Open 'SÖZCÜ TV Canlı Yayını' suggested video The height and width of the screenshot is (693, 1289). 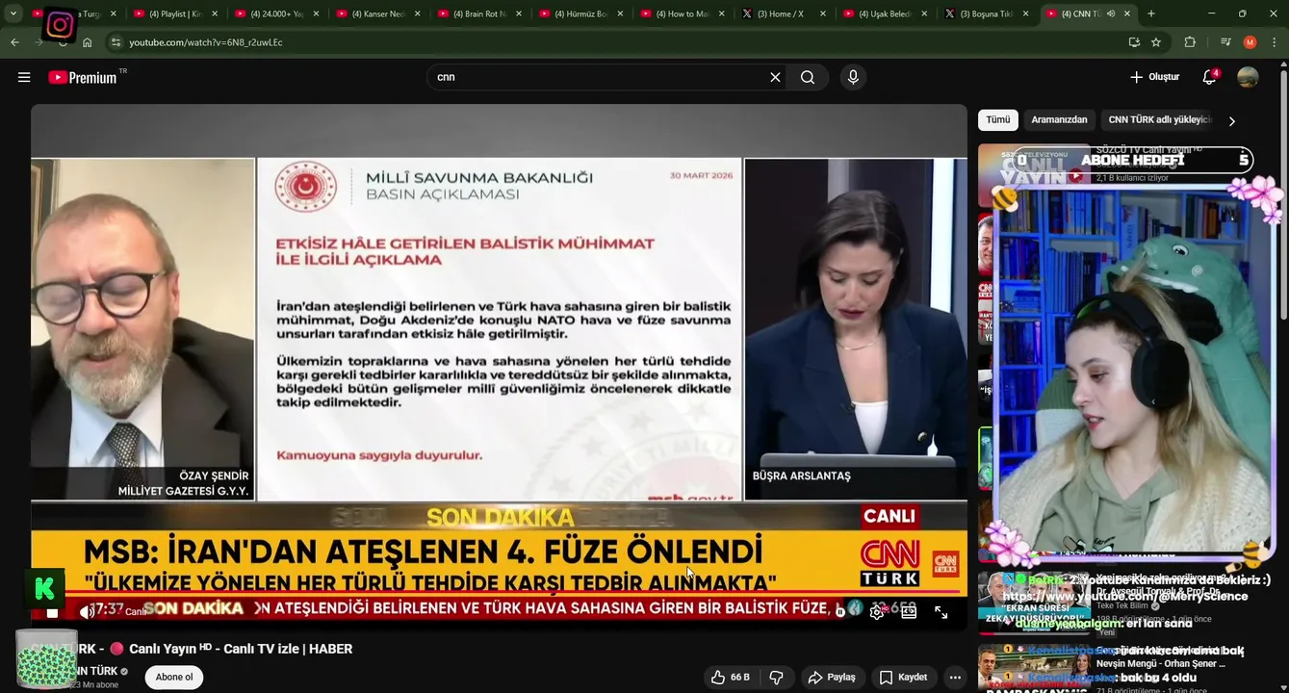pos(1149,150)
